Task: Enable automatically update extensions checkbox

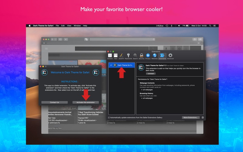Action: pyautogui.click(x=109, y=118)
